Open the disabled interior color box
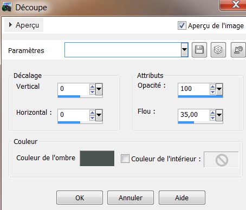Image resolution: width=246 pixels, height=210 pixels. click(x=221, y=160)
